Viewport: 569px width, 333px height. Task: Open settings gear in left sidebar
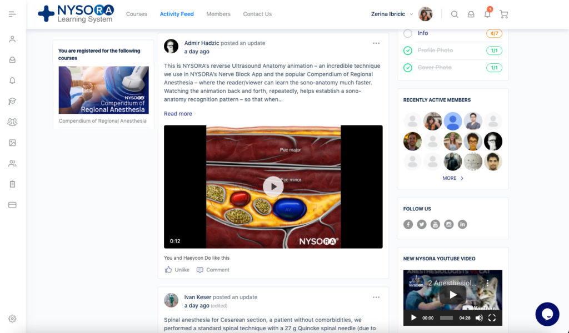(x=12, y=319)
